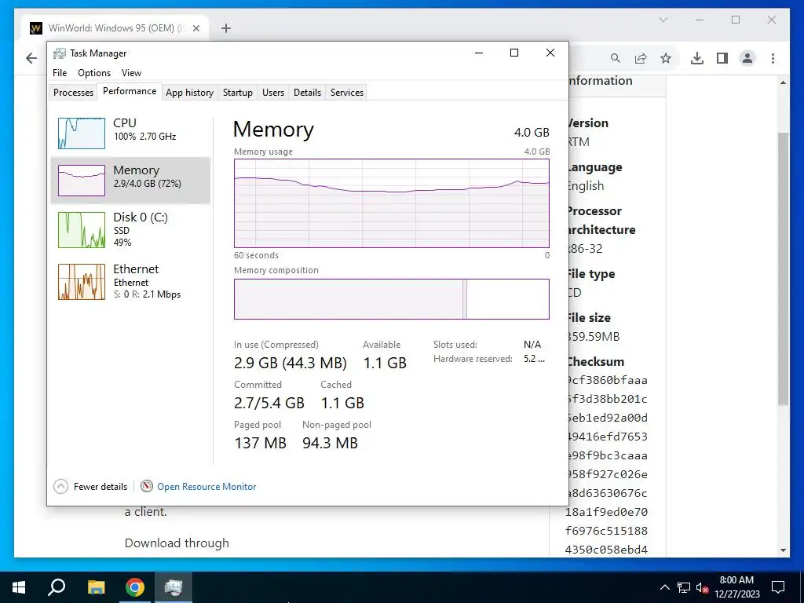Open Windows taskbar search
Screen dimensions: 804x603
pyautogui.click(x=57, y=587)
